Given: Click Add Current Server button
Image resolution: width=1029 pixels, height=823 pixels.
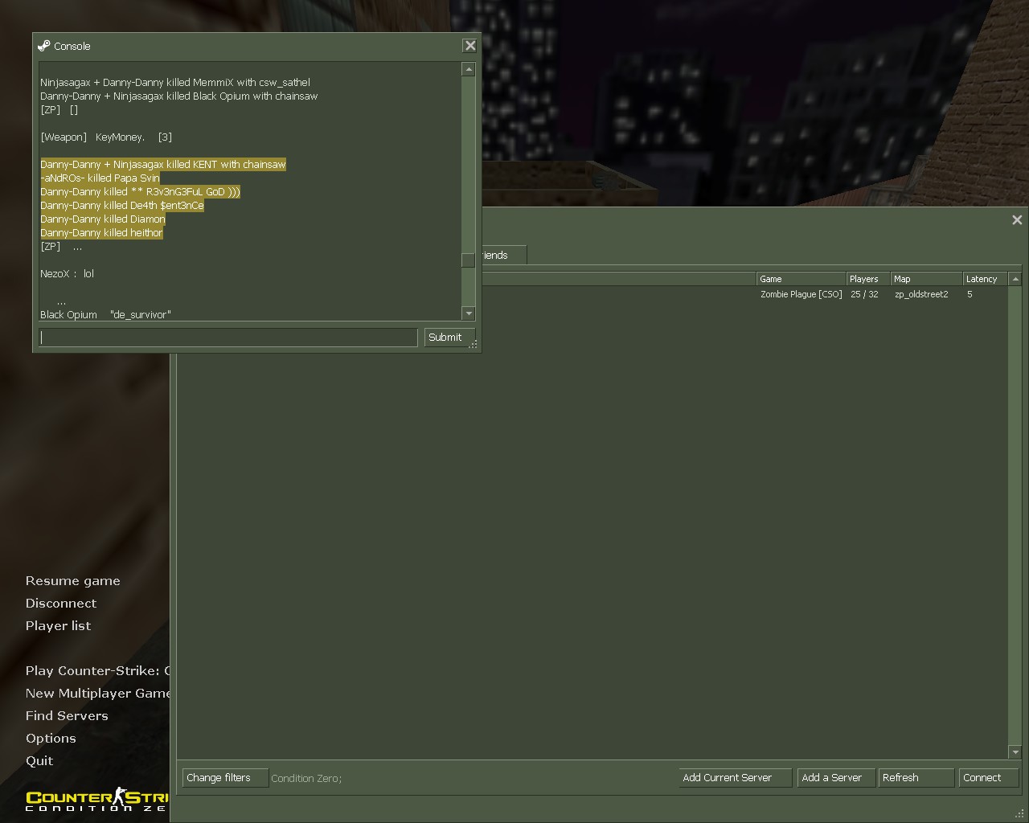Looking at the screenshot, I should coord(735,778).
